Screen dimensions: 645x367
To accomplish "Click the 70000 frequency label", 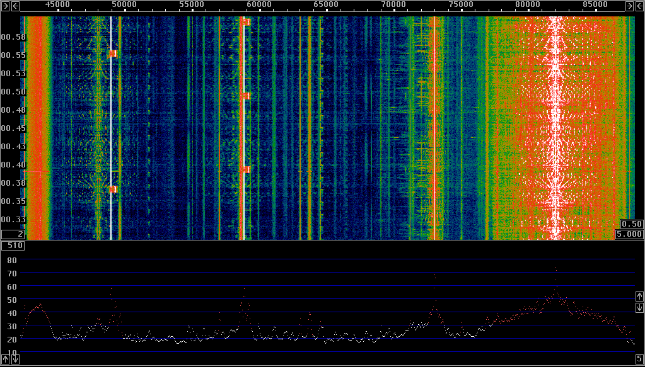I will (393, 5).
